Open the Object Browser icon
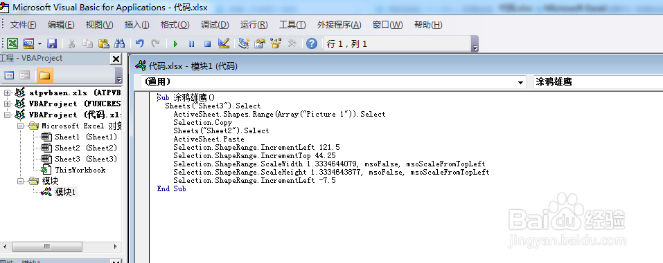This screenshot has width=663, height=263. click(x=276, y=43)
